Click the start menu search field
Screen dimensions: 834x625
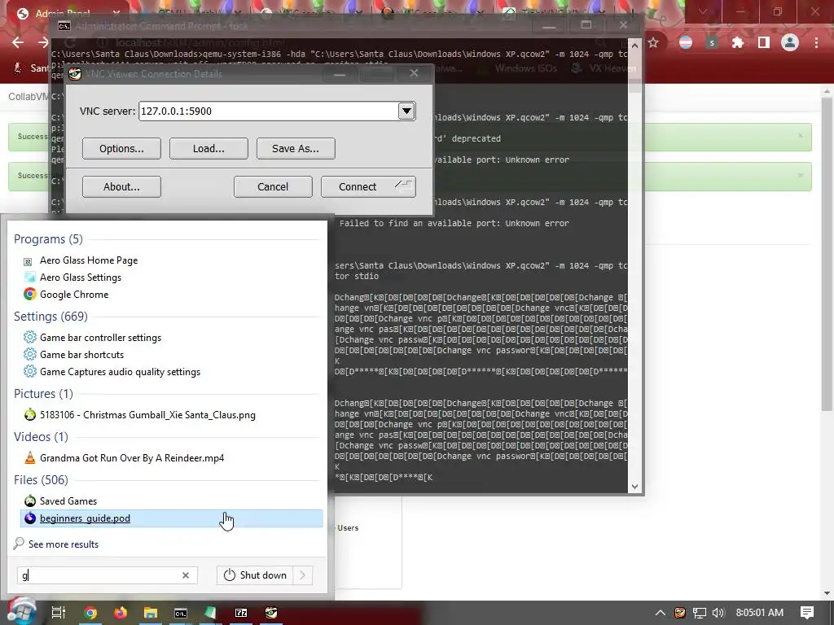(x=99, y=575)
